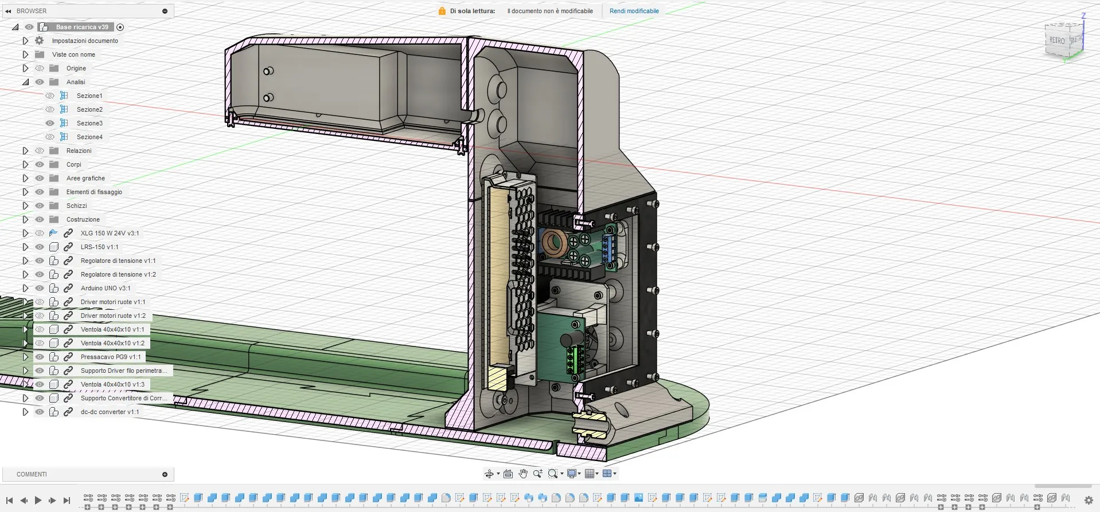Screen dimensions: 1100x512
Task: Open Display Settings monitor icon
Action: (572, 474)
